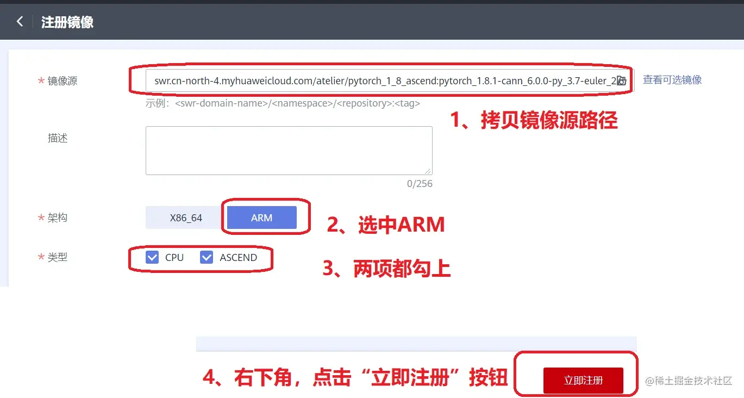Click the ASCEND checkbox label text

pyautogui.click(x=239, y=257)
